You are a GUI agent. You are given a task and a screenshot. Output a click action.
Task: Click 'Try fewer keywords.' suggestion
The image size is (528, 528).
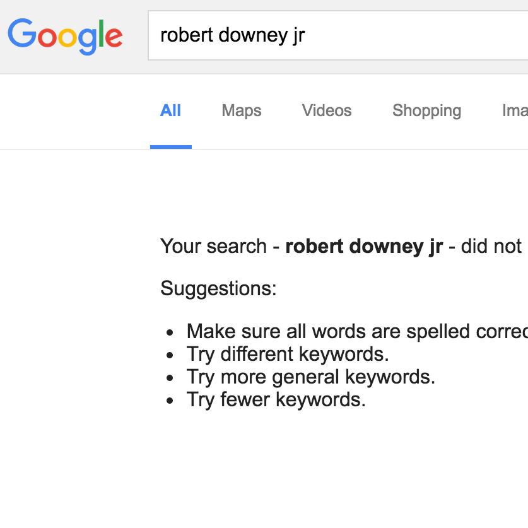coord(276,400)
